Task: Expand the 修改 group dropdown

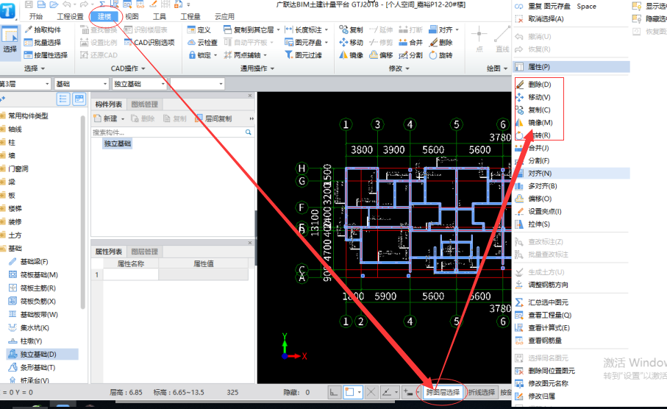Action: click(x=399, y=68)
